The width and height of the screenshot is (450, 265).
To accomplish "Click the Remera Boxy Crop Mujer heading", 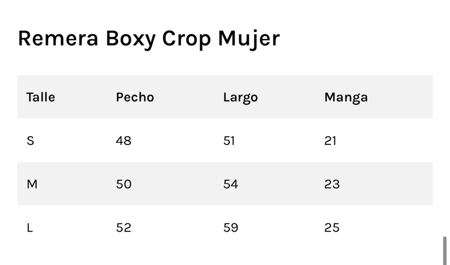I will tap(149, 39).
